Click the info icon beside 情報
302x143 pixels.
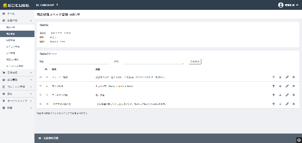pyautogui.click(x=4, y=108)
